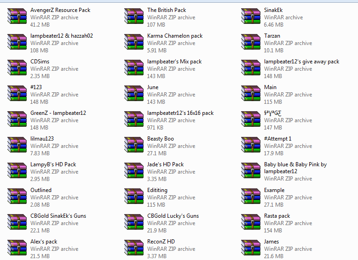
Task: Click the file name "Example"
Action: tap(274, 191)
